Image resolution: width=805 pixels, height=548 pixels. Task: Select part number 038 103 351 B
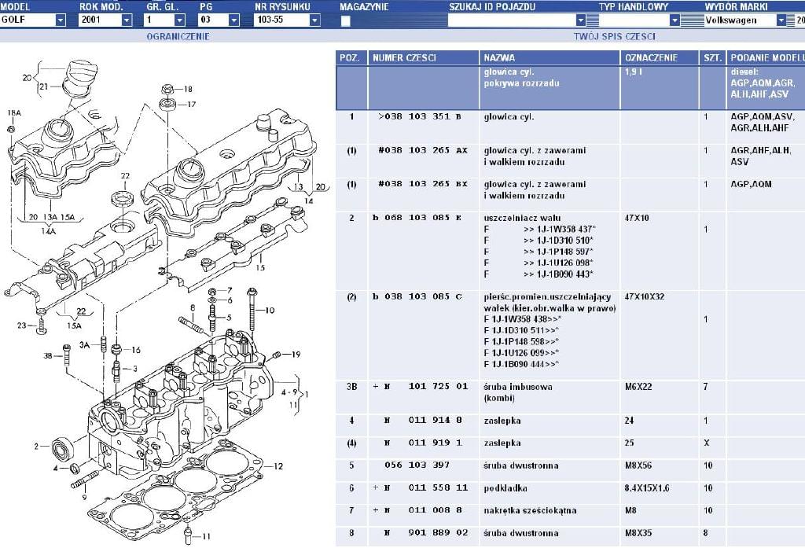420,116
